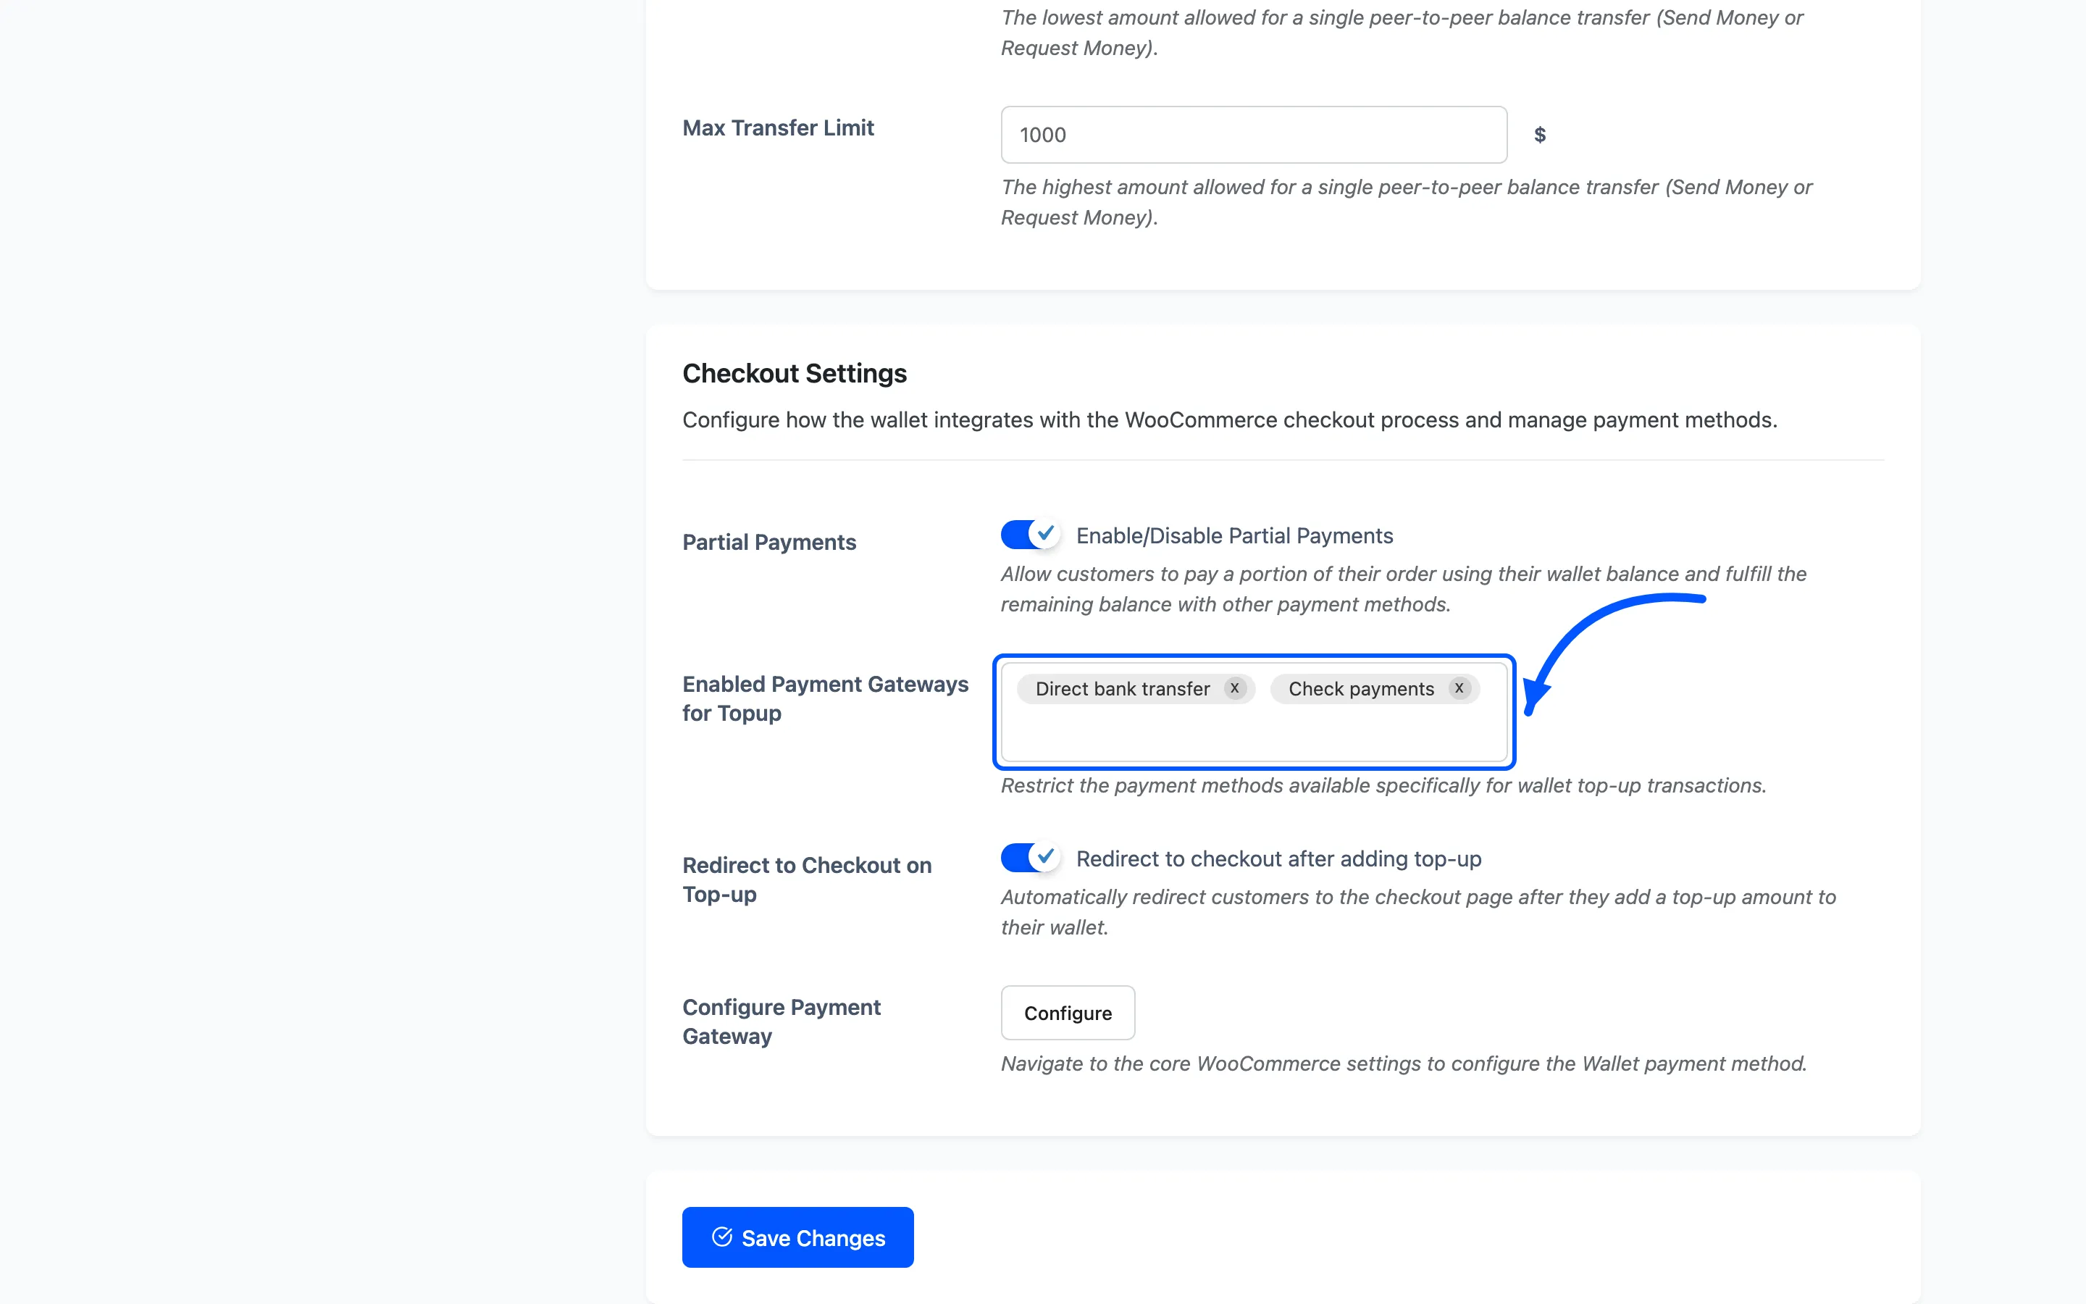
Task: Remove the Check payments tag
Action: click(x=1459, y=688)
